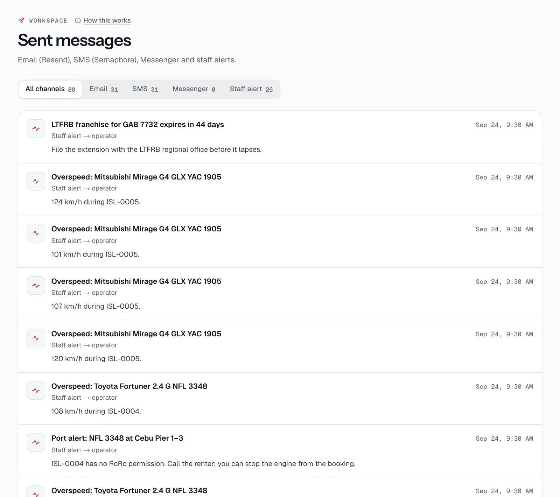Click the Sent messages heading
The width and height of the screenshot is (560, 497).
click(x=75, y=40)
